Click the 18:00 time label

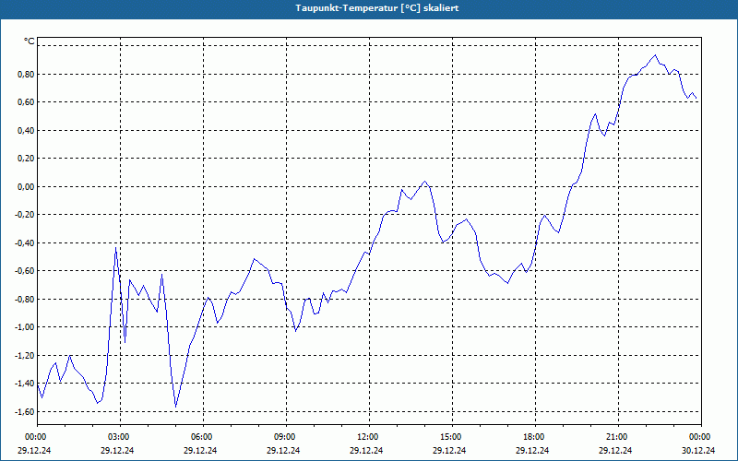click(535, 437)
